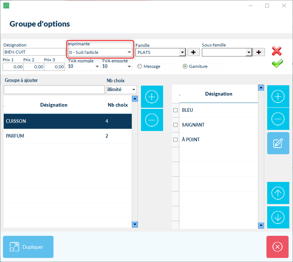Screen dimensions: 293x262
Task: Click the Groupe à ajouter input field
Action: point(54,90)
